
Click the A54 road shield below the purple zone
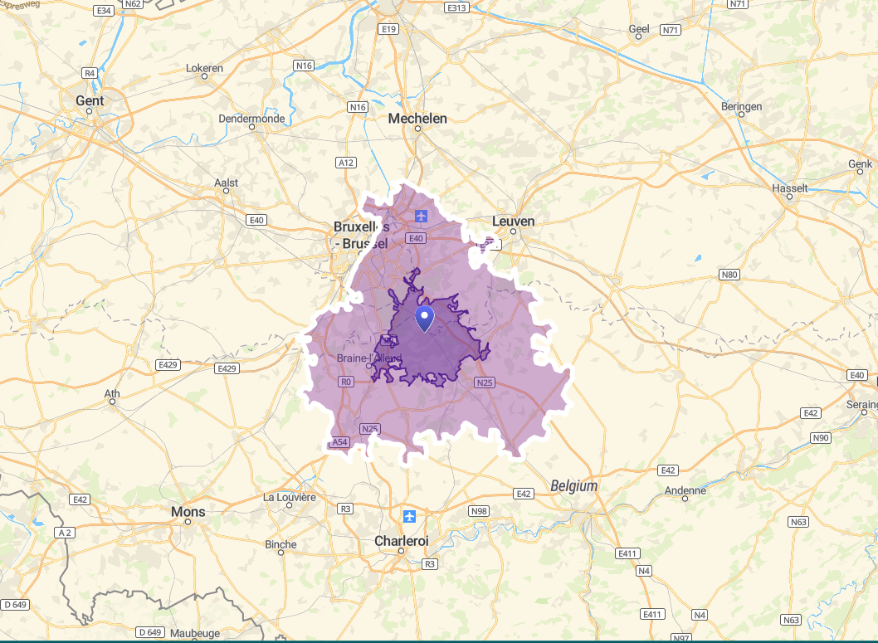[x=340, y=442]
